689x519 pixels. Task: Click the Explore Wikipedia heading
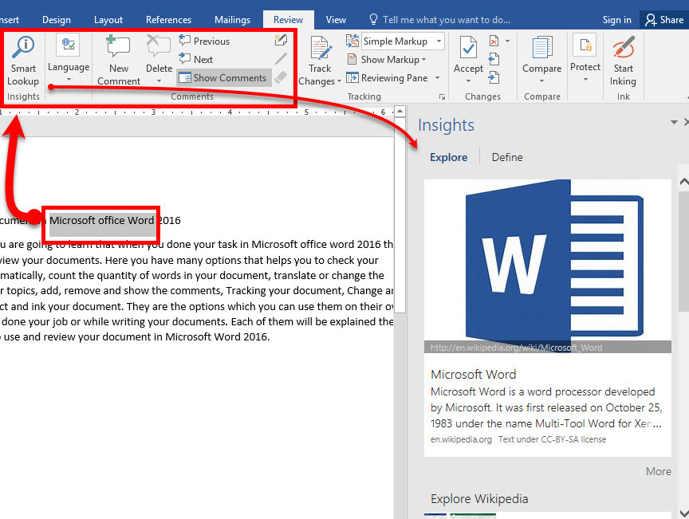[x=479, y=499]
